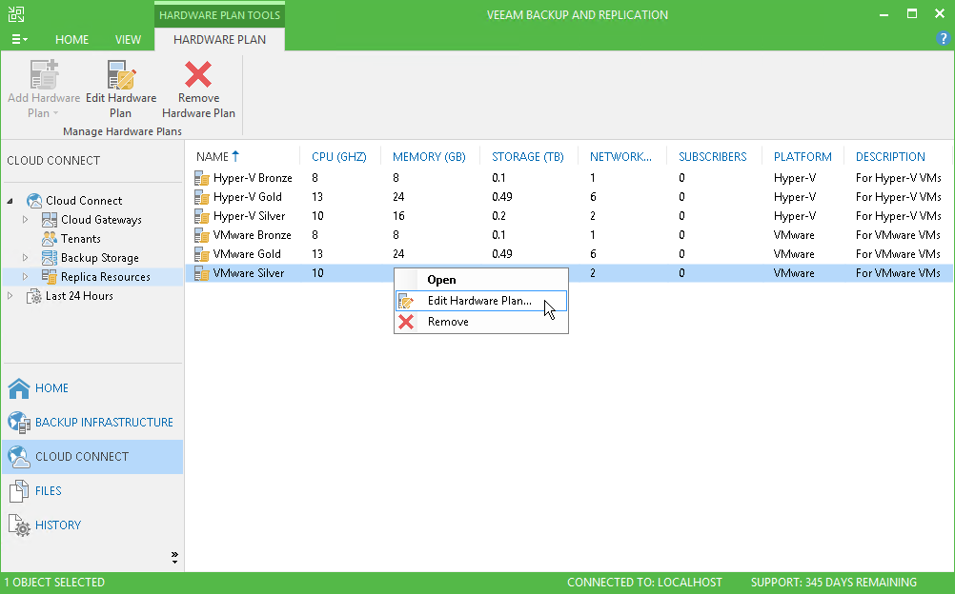Click the Edit Hardware Plan context menu icon

[406, 301]
